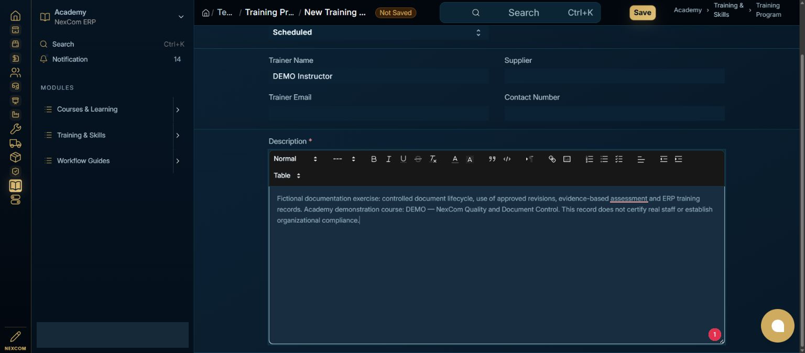The width and height of the screenshot is (805, 353).
Task: Toggle right-to-left text direction
Action: click(529, 159)
